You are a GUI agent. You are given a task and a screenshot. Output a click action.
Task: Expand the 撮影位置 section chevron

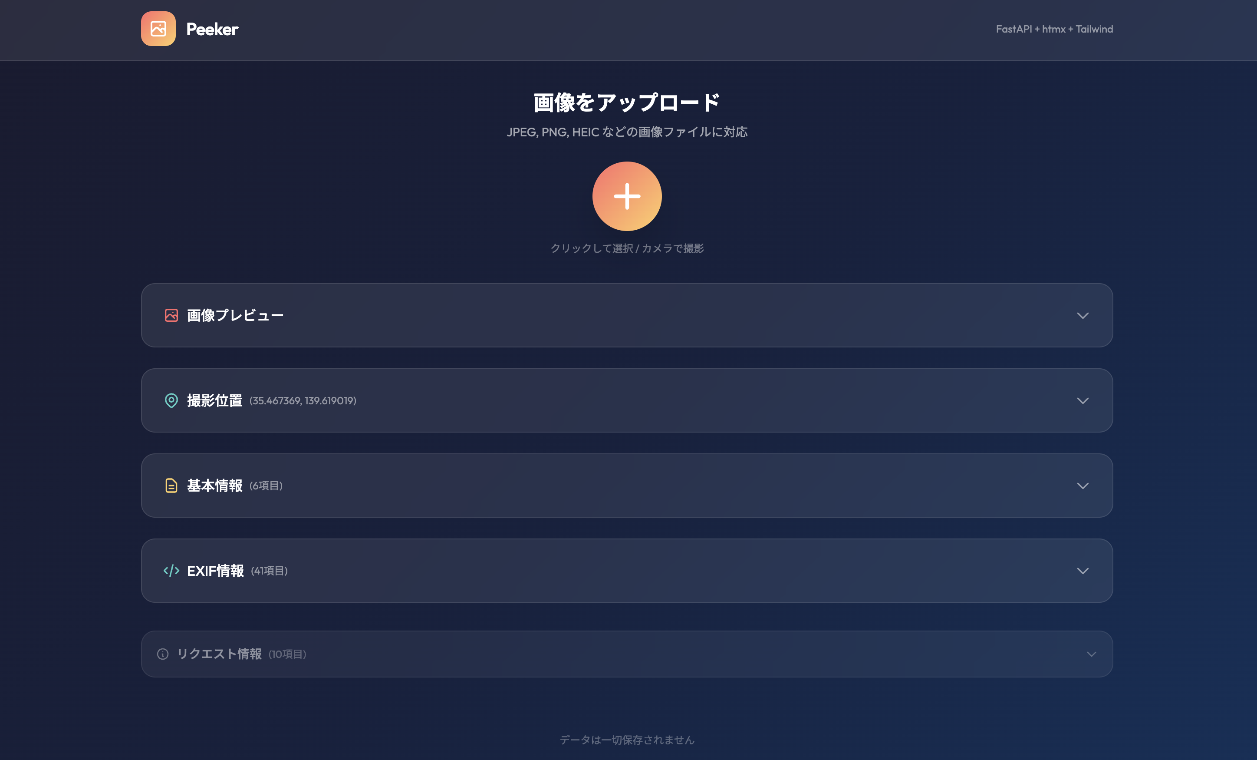tap(1083, 401)
